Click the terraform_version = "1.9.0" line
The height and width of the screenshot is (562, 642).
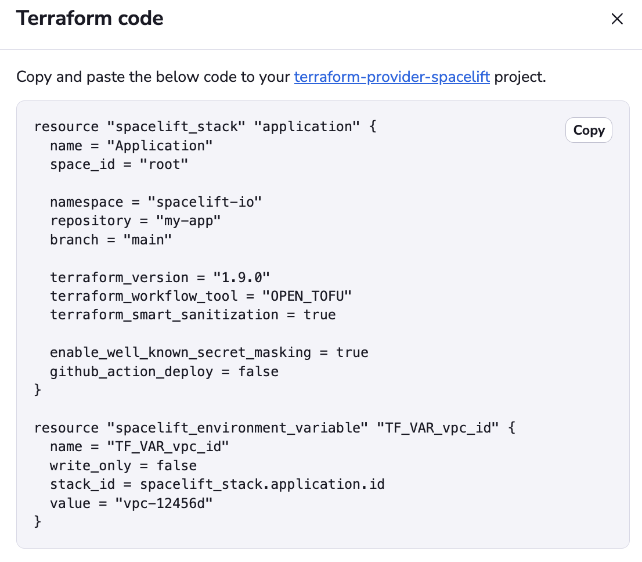pos(160,278)
